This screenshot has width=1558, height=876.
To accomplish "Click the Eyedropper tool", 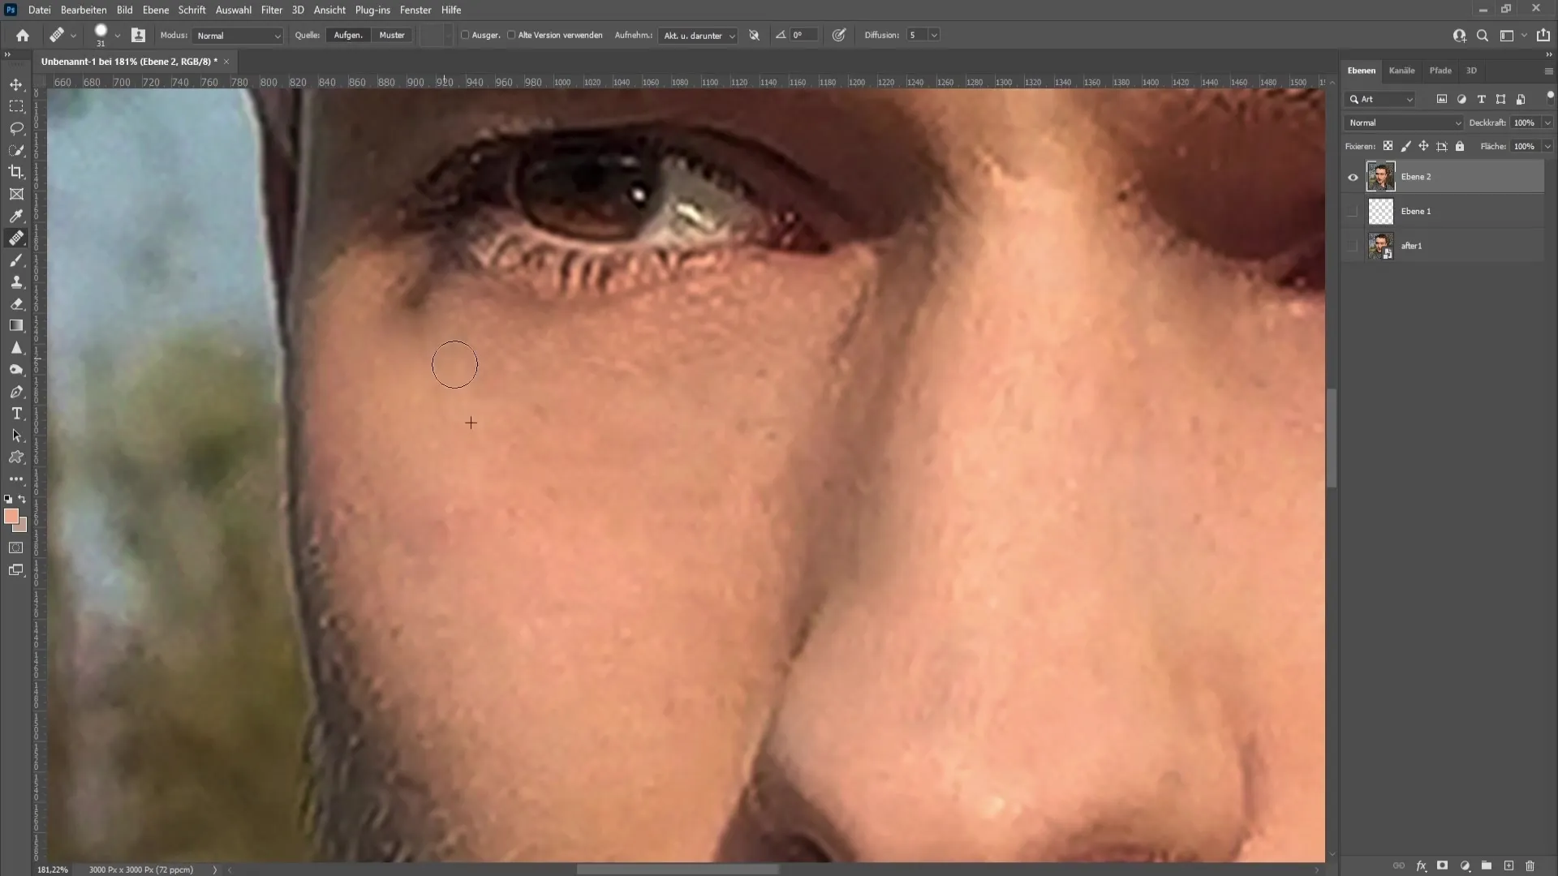I will (16, 215).
